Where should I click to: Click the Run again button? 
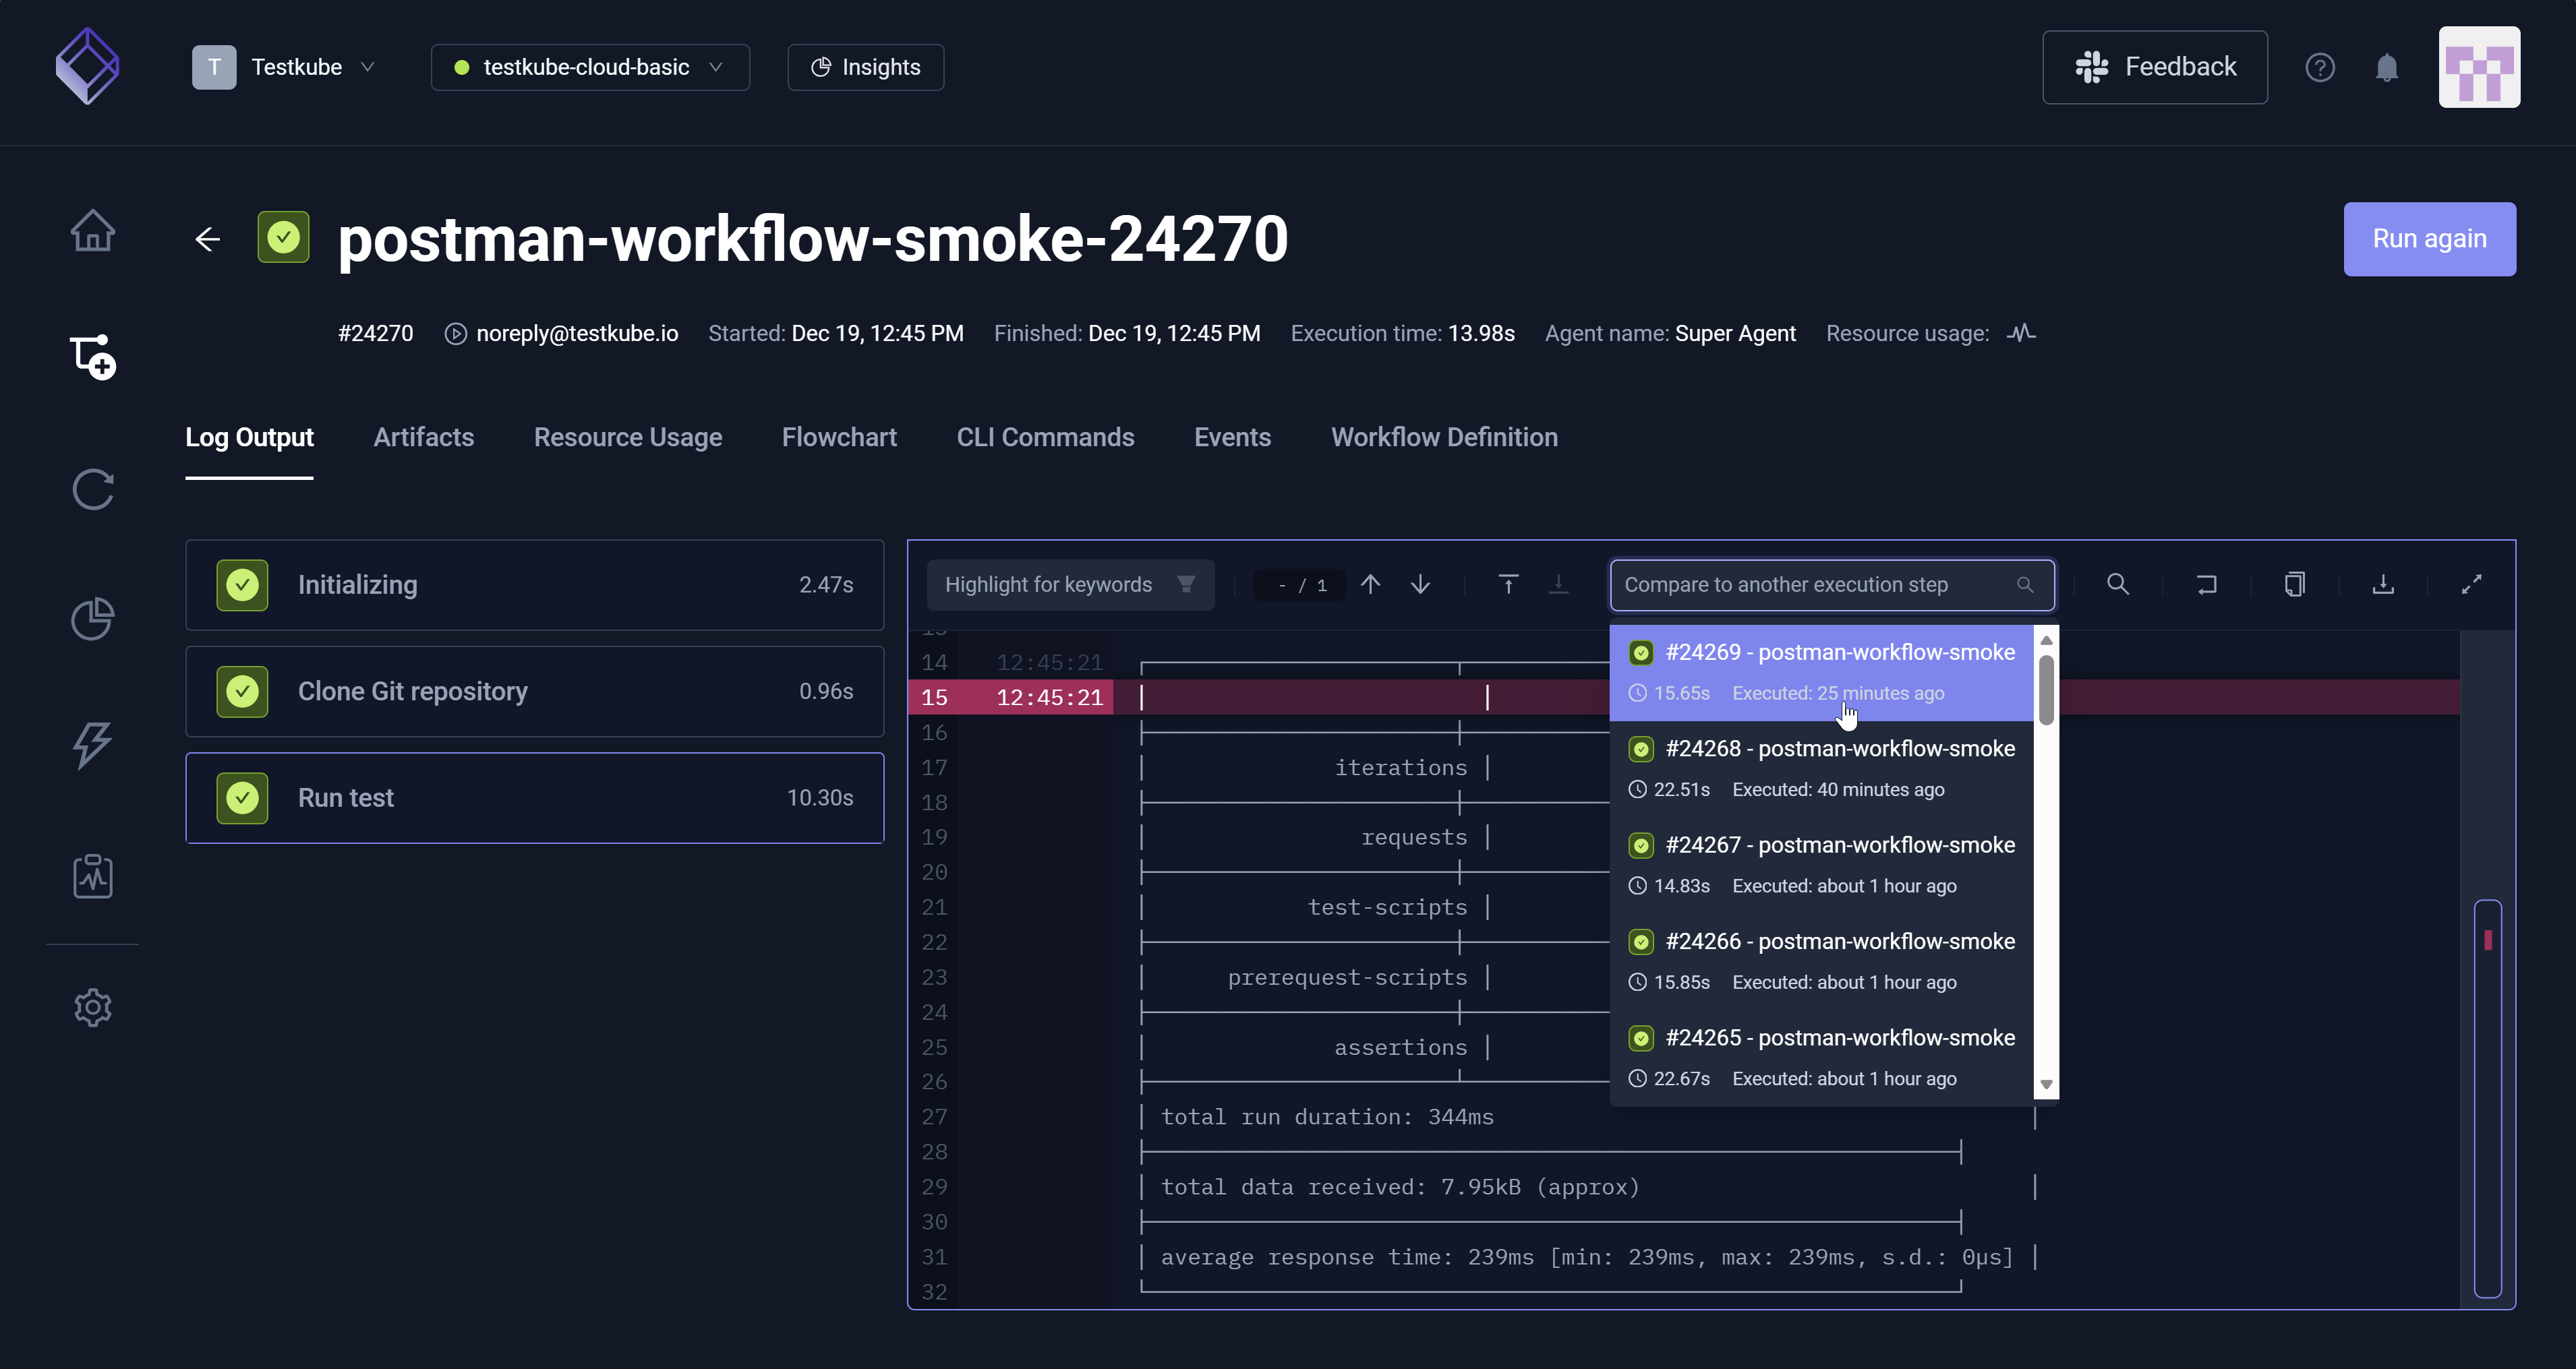(2429, 239)
